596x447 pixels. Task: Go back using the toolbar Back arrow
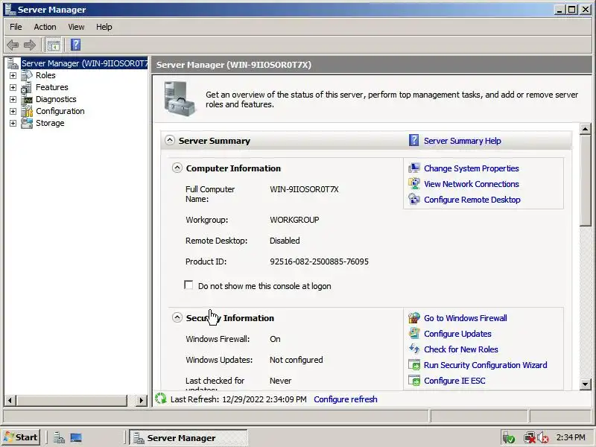[x=13, y=45]
